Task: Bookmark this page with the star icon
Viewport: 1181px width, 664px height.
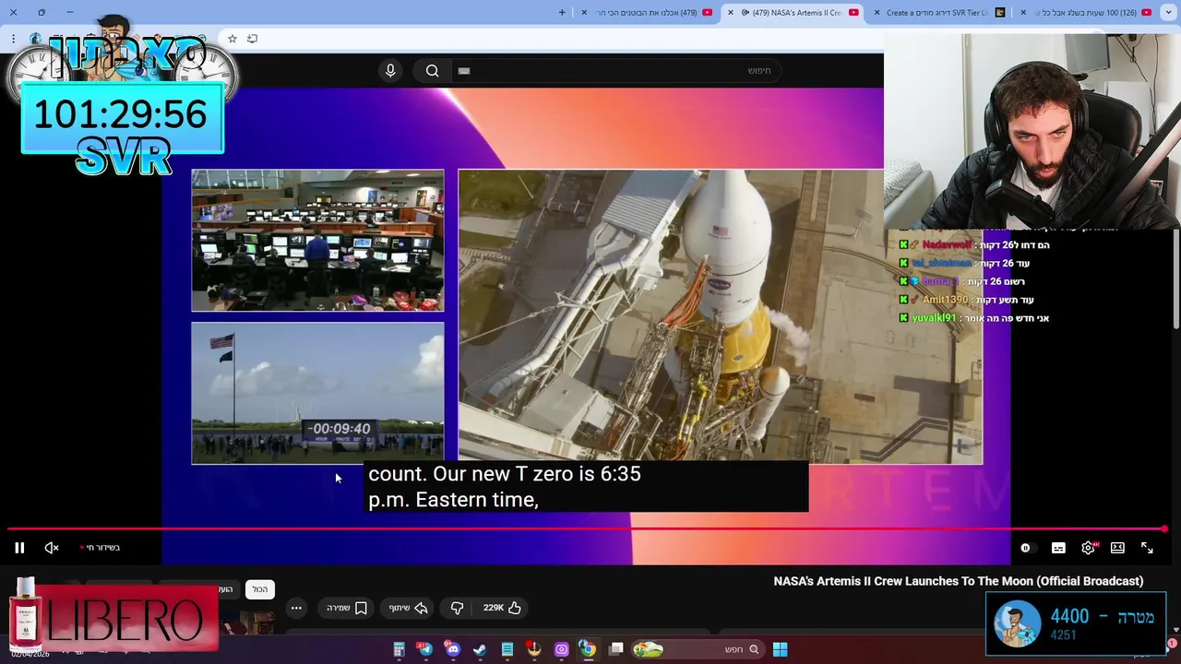Action: point(233,39)
